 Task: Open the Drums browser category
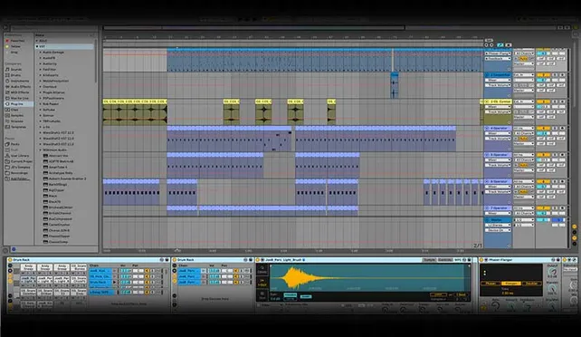[x=15, y=75]
